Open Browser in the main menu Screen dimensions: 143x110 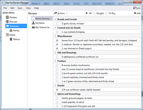coord(13,22)
